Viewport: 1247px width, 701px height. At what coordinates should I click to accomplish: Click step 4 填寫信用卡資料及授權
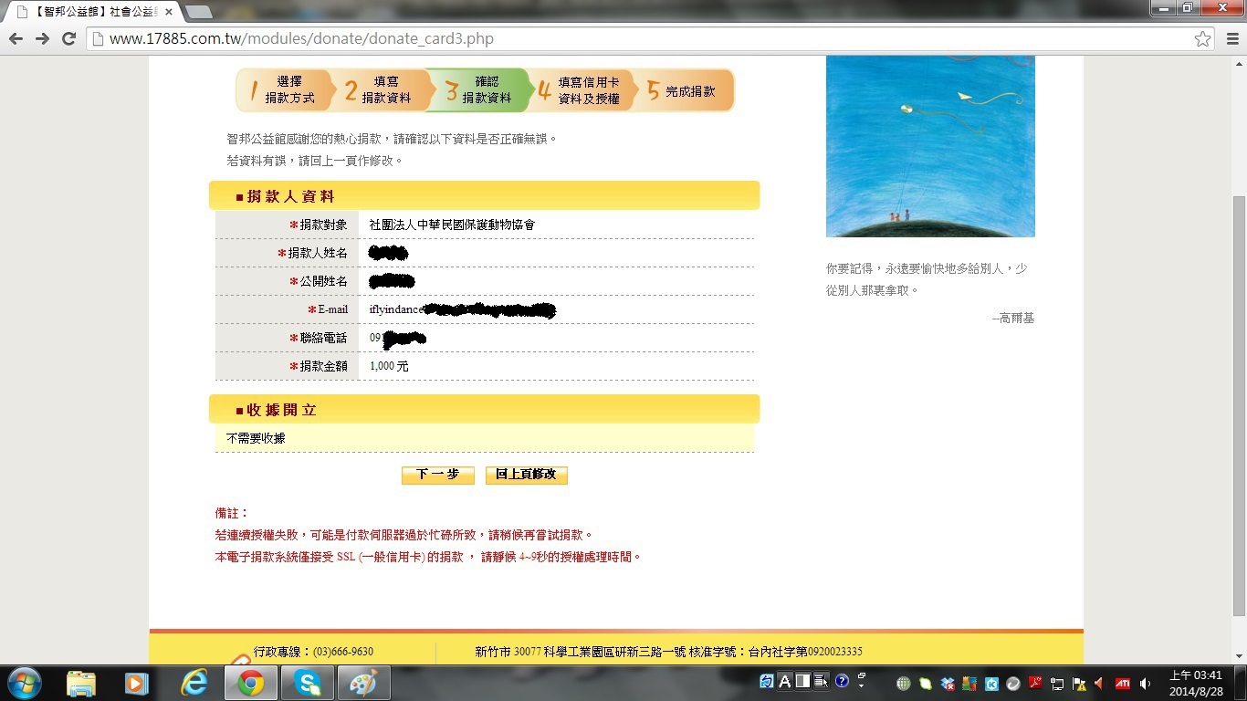click(582, 90)
